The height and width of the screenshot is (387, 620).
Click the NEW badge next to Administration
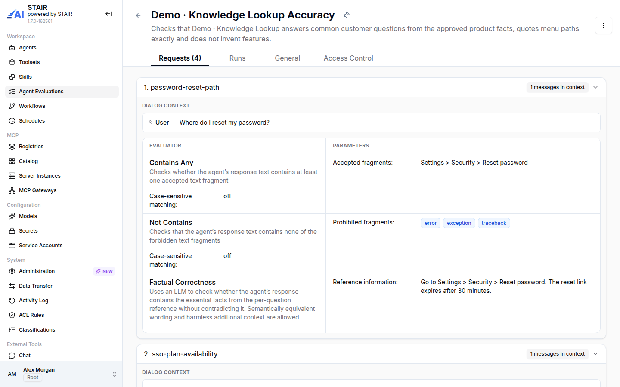point(104,271)
